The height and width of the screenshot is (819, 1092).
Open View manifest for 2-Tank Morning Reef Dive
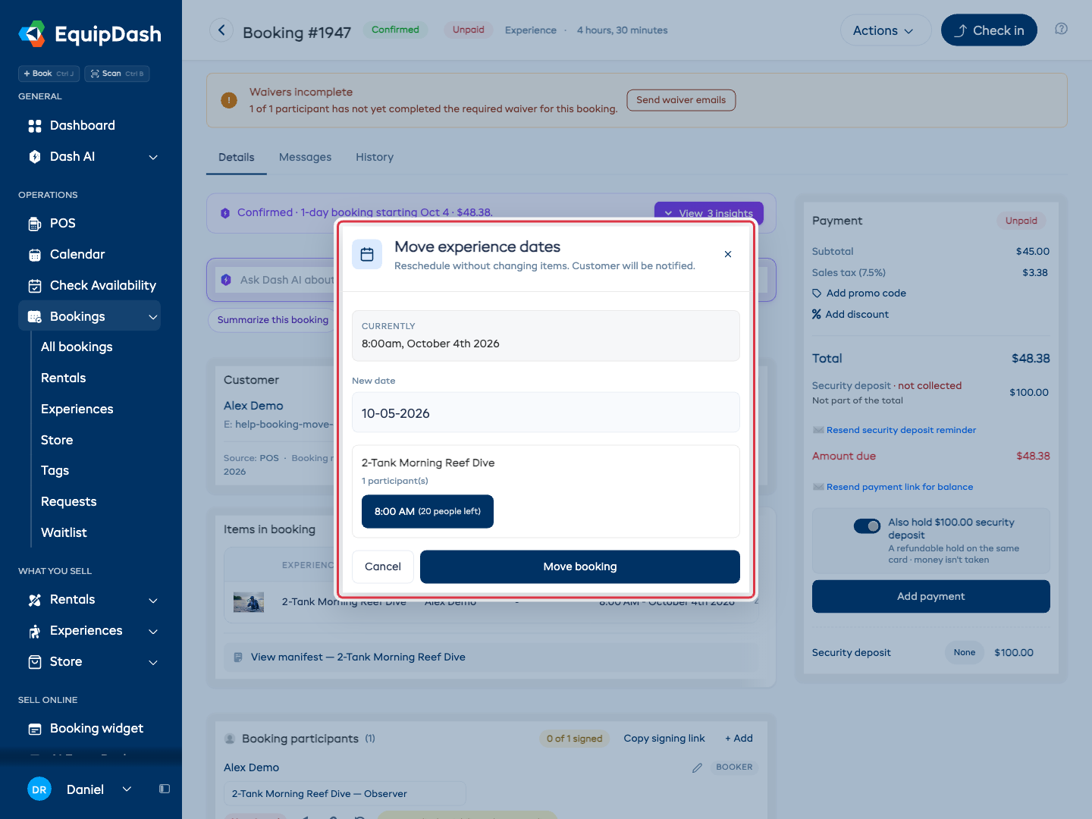pyautogui.click(x=358, y=657)
